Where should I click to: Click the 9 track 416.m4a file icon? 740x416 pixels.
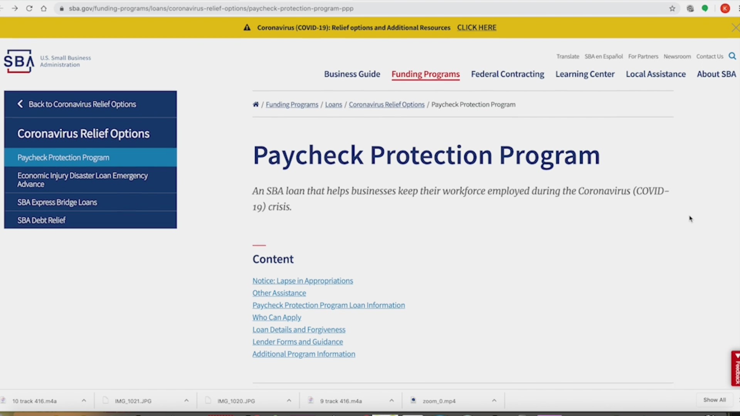[x=311, y=400]
